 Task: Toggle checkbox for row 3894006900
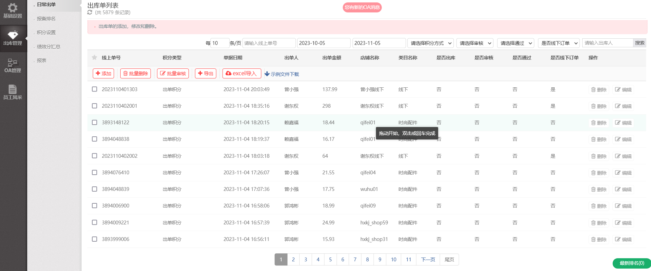tap(94, 205)
